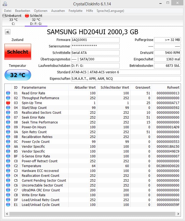The image size is (185, 221).
Task: Open the Aussehen menu
Action: pyautogui.click(x=58, y=11)
